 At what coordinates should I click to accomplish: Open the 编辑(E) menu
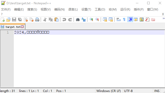pos(19,9)
